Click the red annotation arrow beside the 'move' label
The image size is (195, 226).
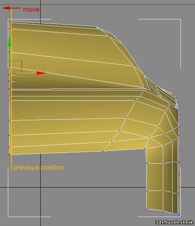click(12, 8)
